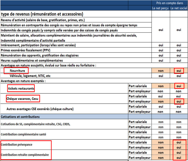Select the 'Cotisations et contributions' section header

pyautogui.click(x=20, y=117)
